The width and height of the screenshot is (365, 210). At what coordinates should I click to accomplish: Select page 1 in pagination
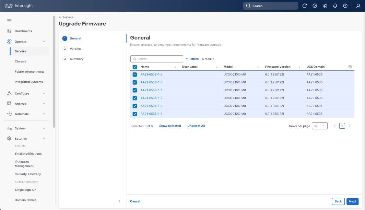[342, 126]
